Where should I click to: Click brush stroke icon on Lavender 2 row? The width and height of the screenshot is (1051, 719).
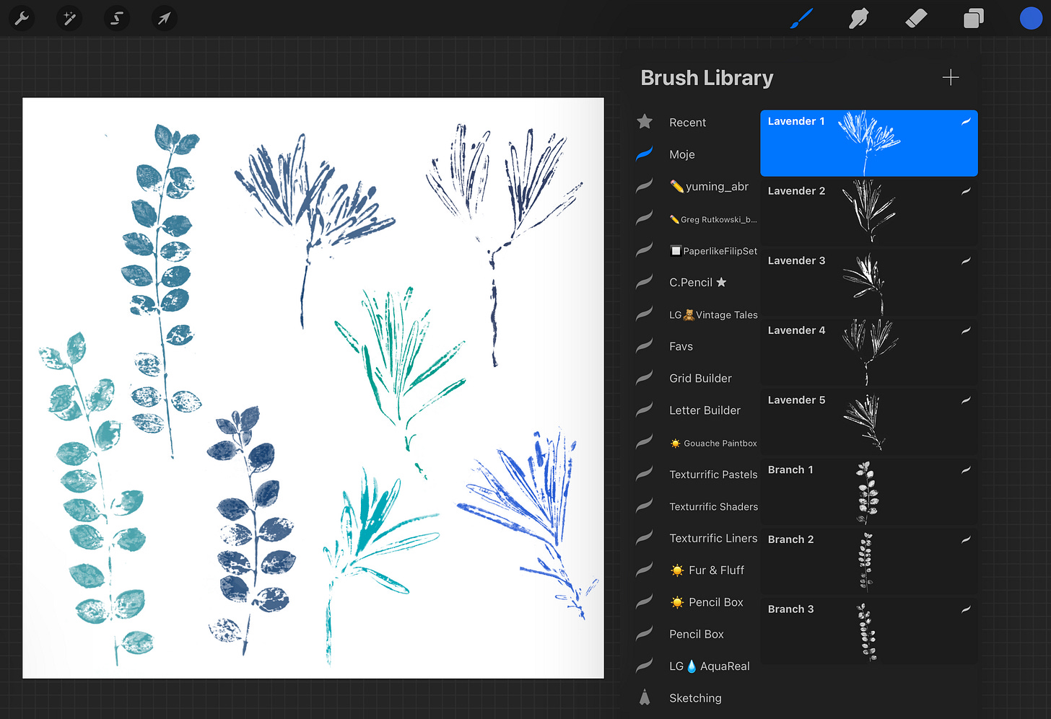pyautogui.click(x=966, y=191)
